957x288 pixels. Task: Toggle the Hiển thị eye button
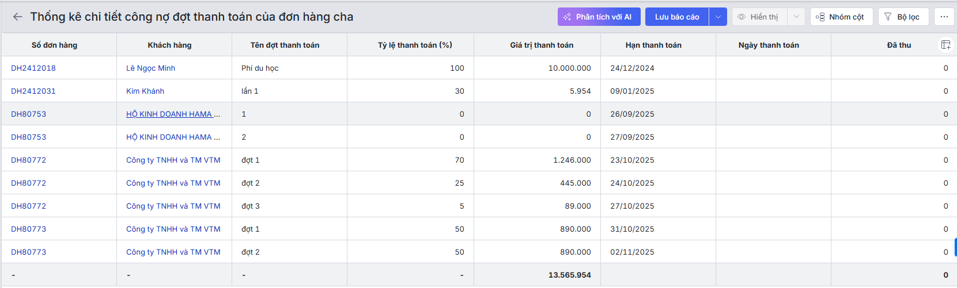758,17
